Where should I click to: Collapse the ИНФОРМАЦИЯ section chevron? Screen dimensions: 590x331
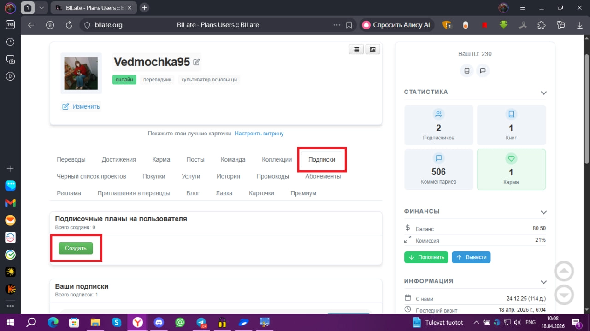point(543,282)
